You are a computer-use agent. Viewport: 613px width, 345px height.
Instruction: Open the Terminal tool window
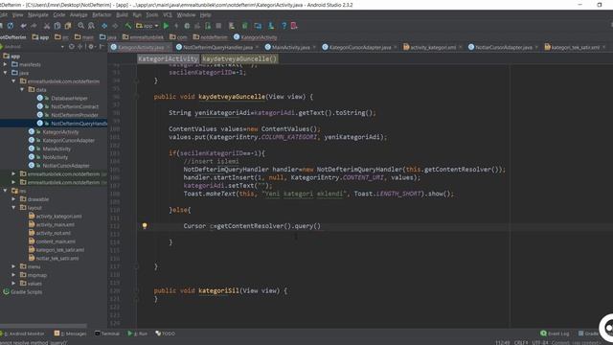pyautogui.click(x=107, y=333)
